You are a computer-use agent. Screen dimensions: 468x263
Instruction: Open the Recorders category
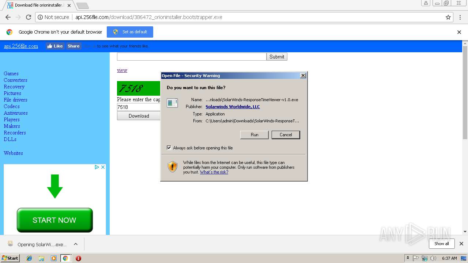pos(15,133)
